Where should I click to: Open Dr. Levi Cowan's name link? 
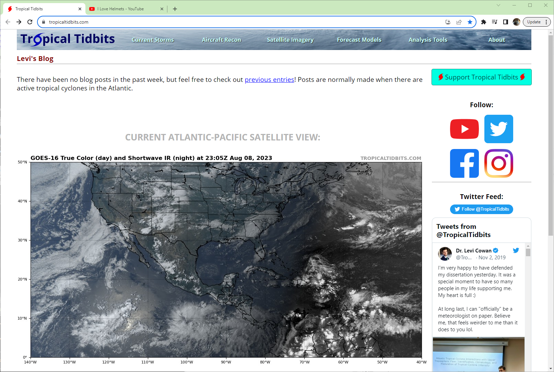coord(473,251)
